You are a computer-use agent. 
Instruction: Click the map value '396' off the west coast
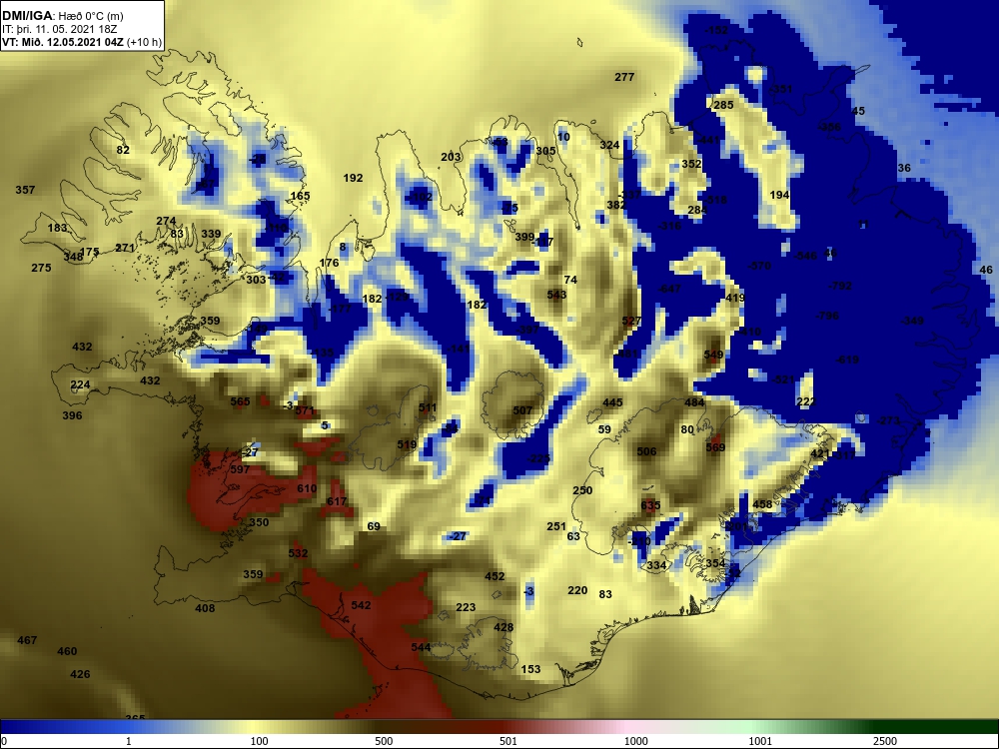point(72,415)
